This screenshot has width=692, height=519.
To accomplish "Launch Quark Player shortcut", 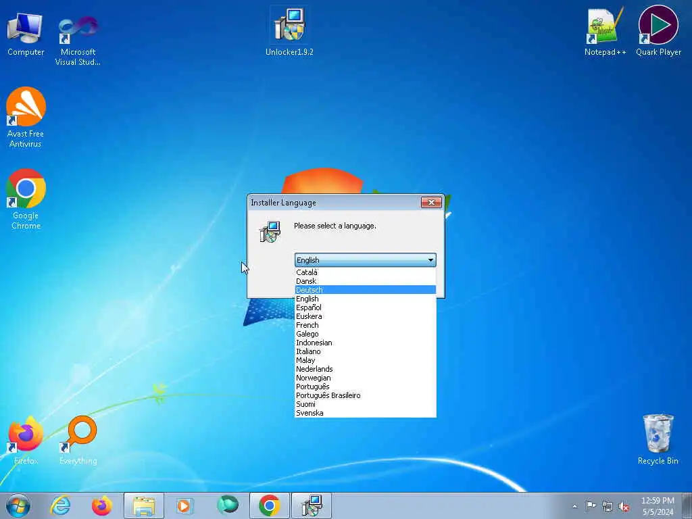I will coord(658,31).
